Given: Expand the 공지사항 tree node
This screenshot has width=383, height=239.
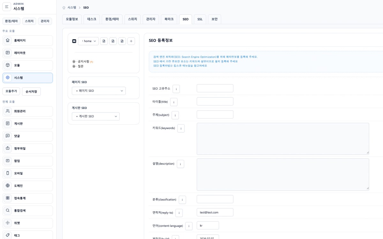Looking at the screenshot, I should click(x=74, y=62).
